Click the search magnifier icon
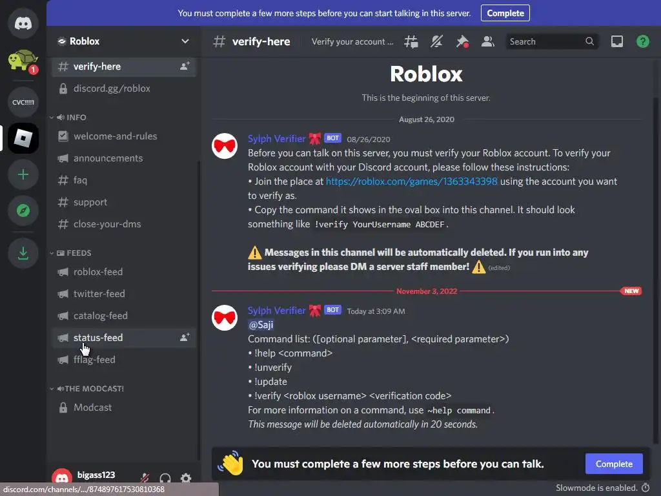 [590, 41]
